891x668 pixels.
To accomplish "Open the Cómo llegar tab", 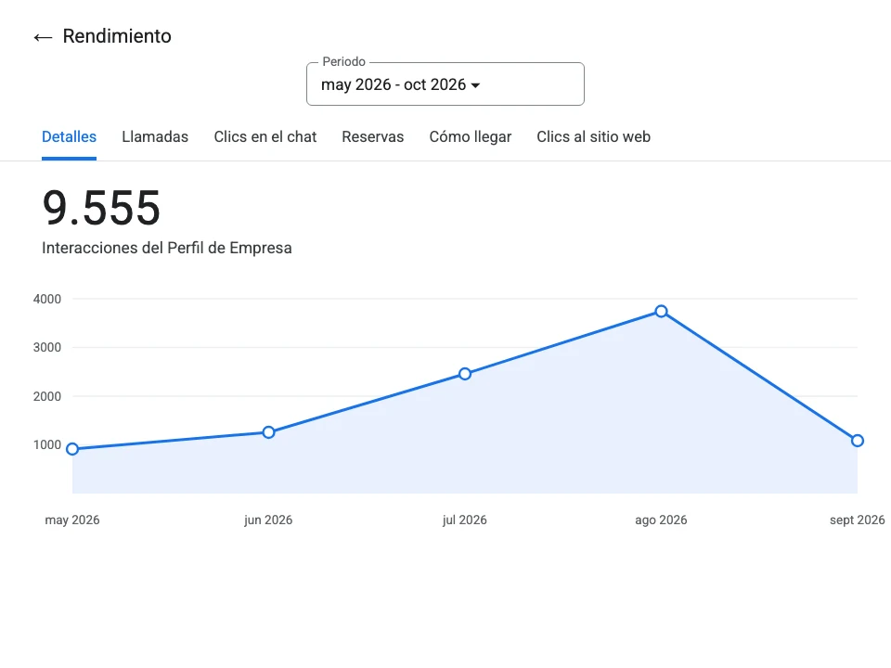I will 470,137.
